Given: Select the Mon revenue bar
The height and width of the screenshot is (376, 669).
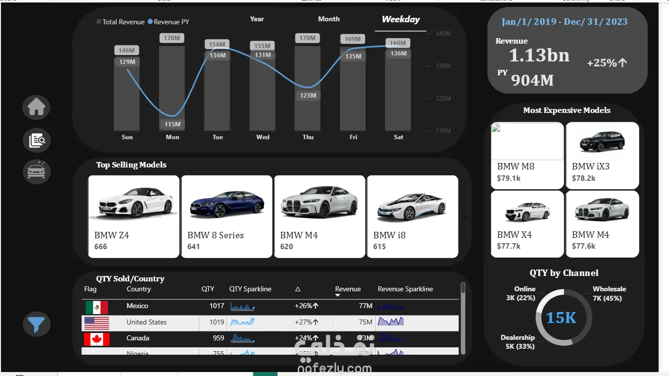Looking at the screenshot, I should pyautogui.click(x=172, y=88).
